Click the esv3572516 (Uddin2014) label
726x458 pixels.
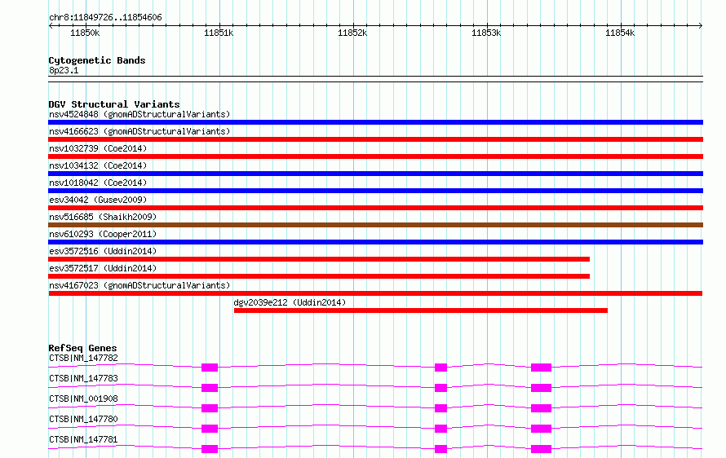103,251
